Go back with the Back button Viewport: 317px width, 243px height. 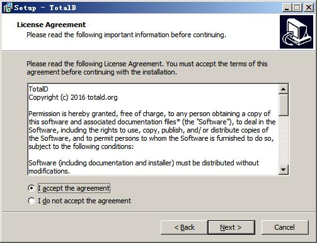point(184,227)
